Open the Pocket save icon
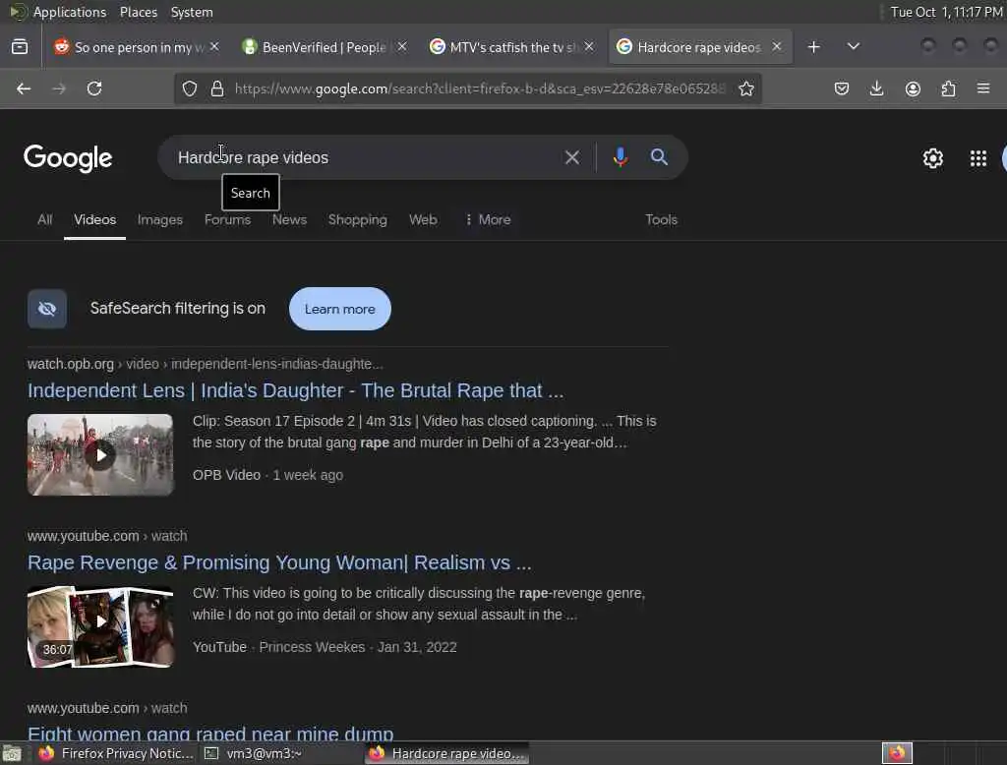1007x765 pixels. point(842,88)
